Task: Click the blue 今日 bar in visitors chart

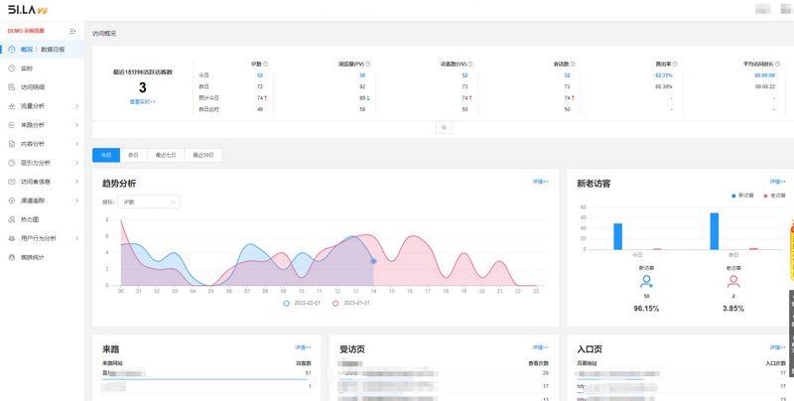Action: [x=617, y=236]
